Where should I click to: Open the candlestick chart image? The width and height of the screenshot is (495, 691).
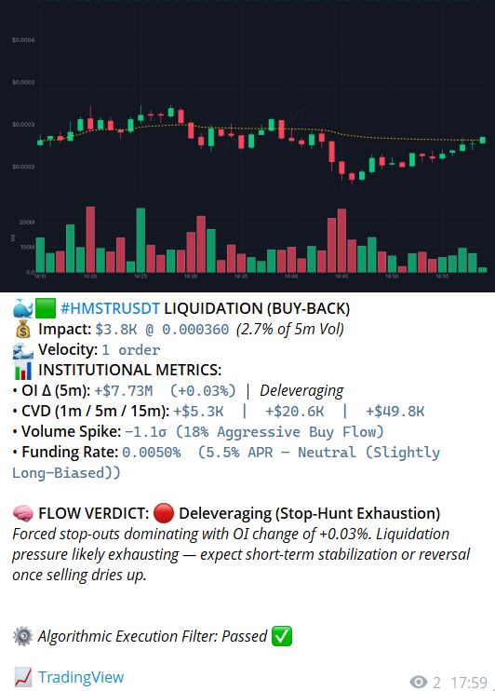pyautogui.click(x=247, y=145)
